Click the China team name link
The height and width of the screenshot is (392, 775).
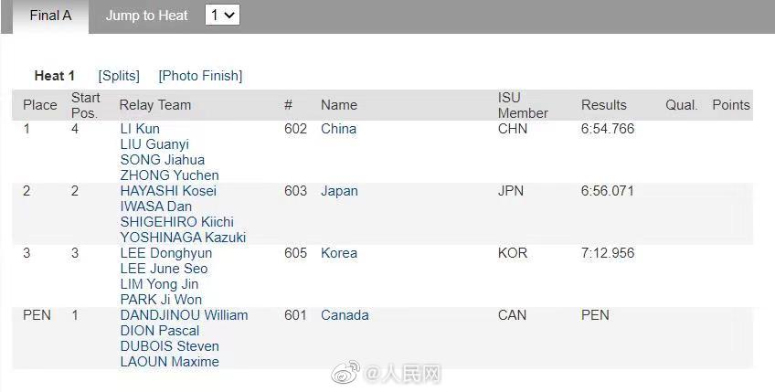point(338,129)
